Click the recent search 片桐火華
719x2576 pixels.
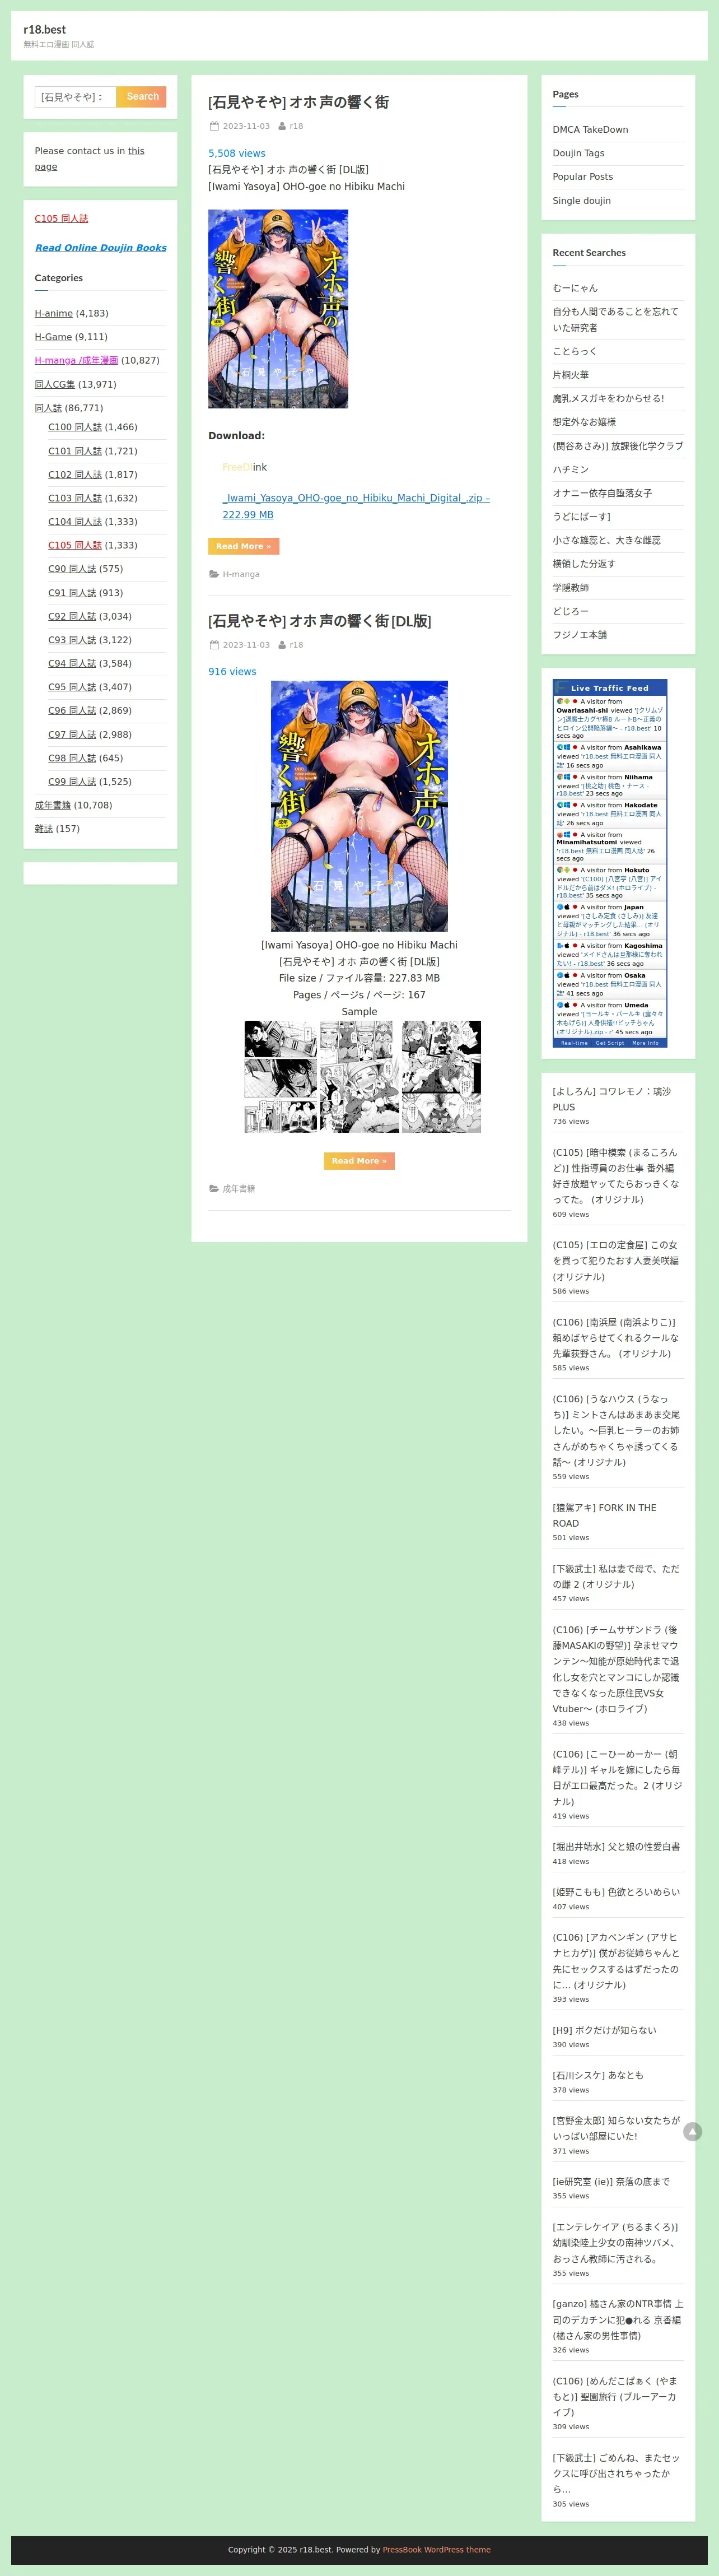click(571, 375)
